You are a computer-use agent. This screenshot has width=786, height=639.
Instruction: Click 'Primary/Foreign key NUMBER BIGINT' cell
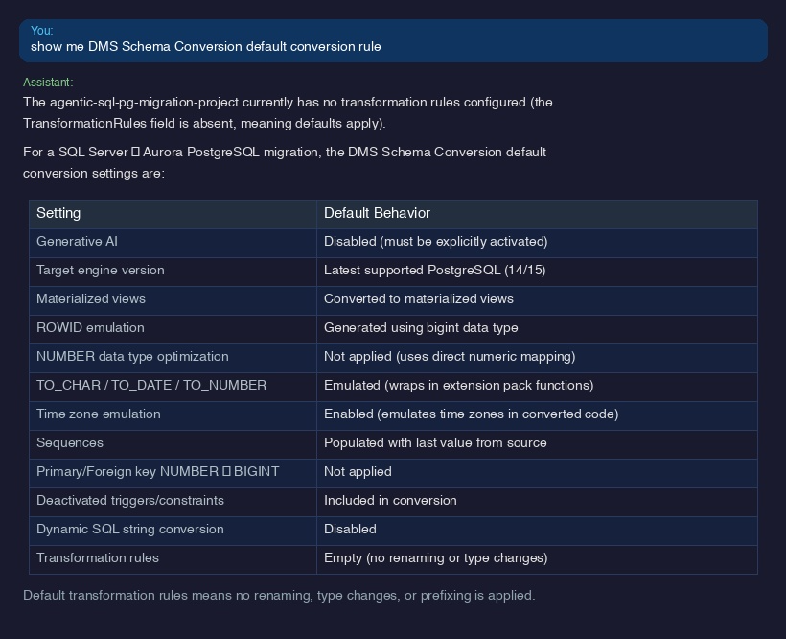173,473
